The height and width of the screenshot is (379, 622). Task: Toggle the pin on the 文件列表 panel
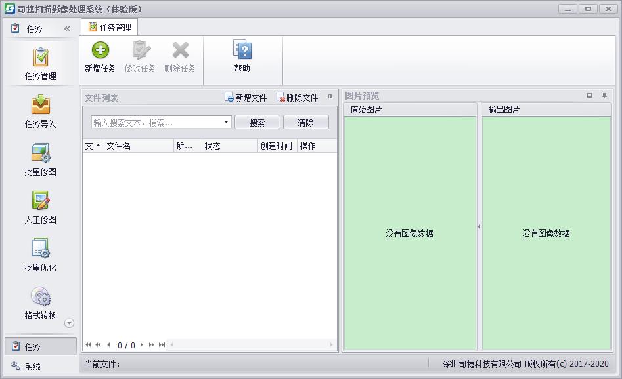click(x=330, y=97)
